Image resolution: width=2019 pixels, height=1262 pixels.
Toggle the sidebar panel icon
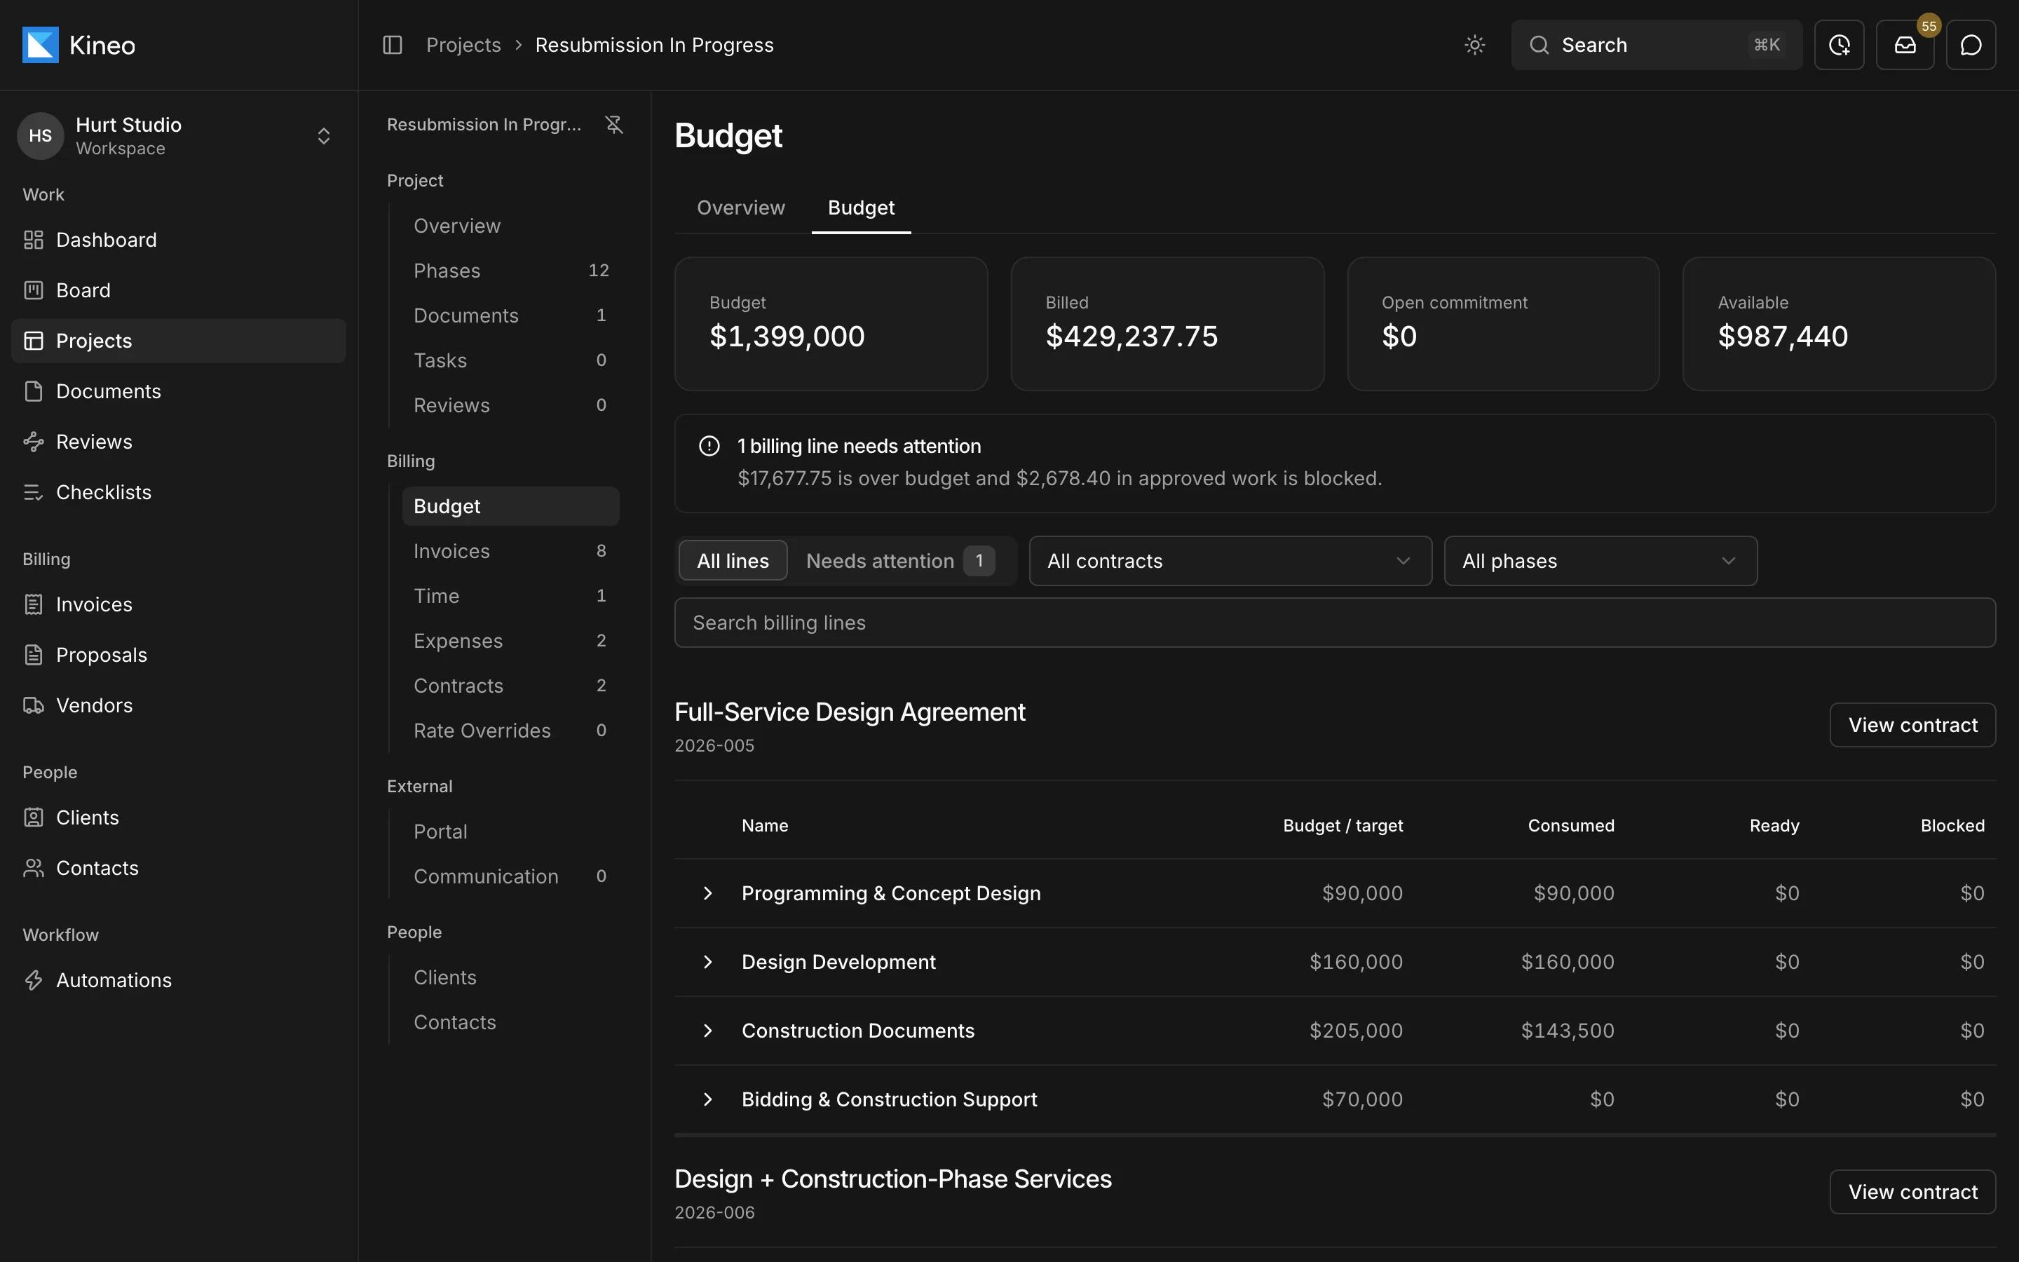click(392, 45)
